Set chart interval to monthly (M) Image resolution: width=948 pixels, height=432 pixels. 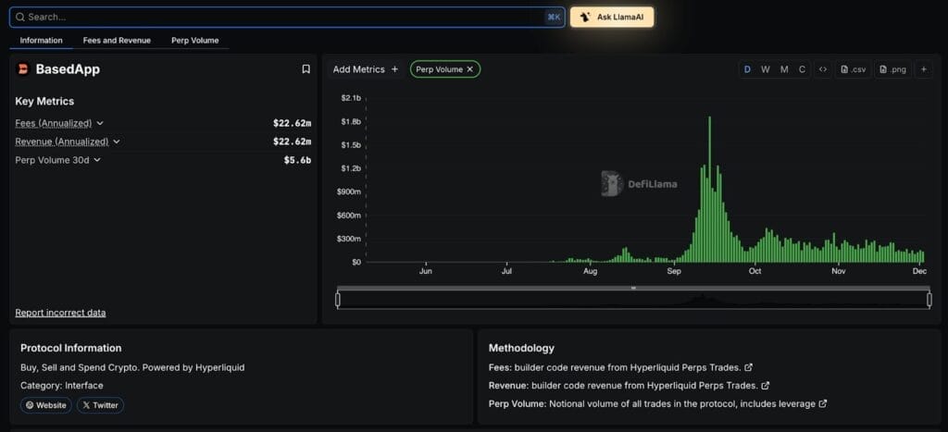coord(784,69)
